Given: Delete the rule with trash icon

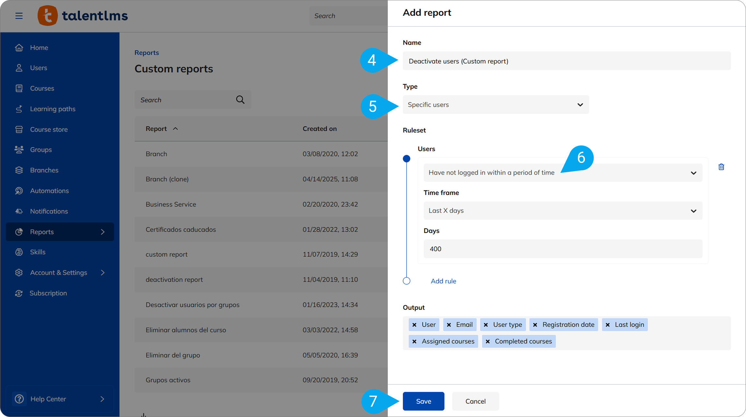Looking at the screenshot, I should pos(721,167).
